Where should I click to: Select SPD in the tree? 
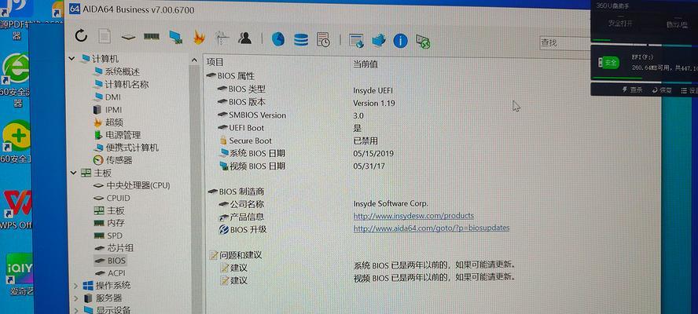pyautogui.click(x=108, y=235)
